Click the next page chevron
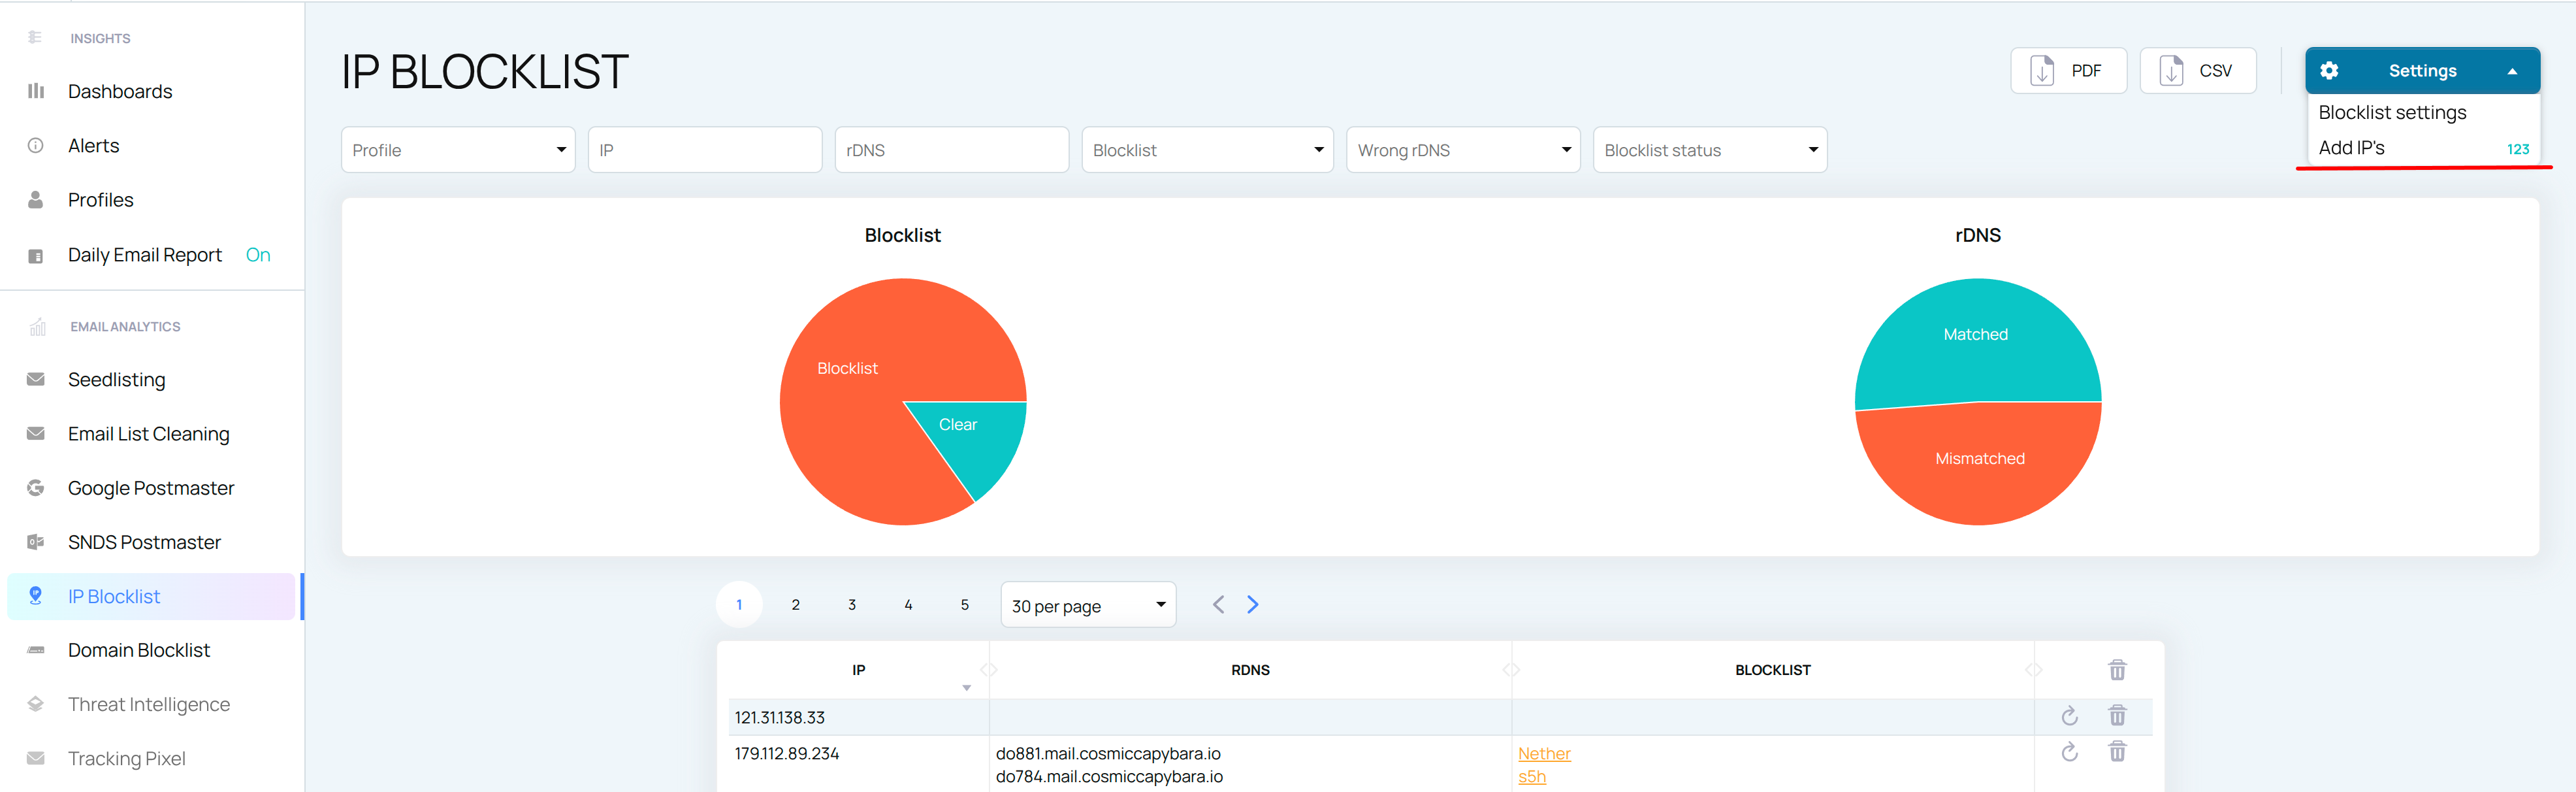Screen dimensions: 2576x792 (x=1253, y=604)
